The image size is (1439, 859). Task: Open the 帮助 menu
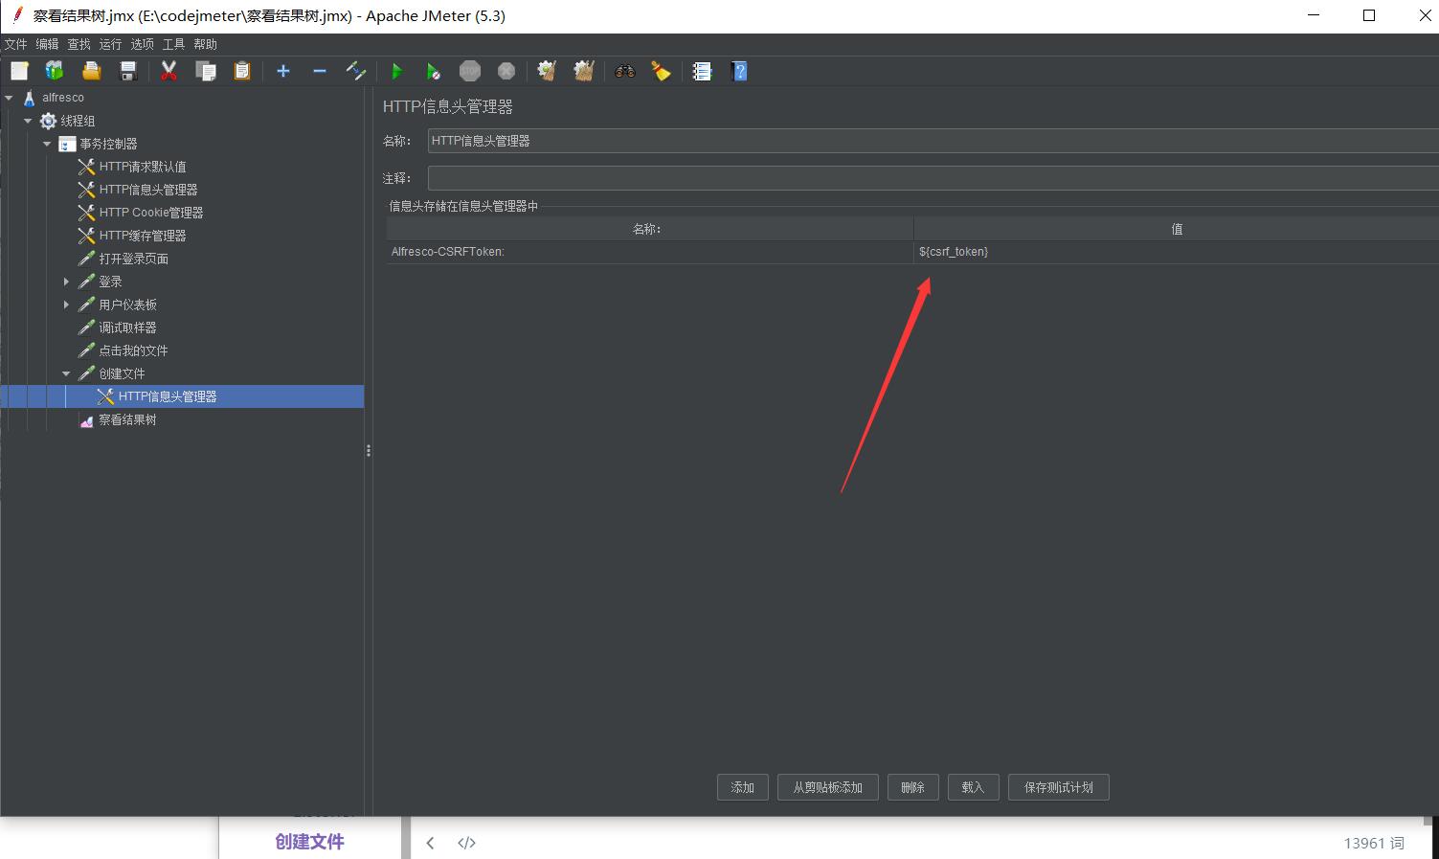point(206,44)
